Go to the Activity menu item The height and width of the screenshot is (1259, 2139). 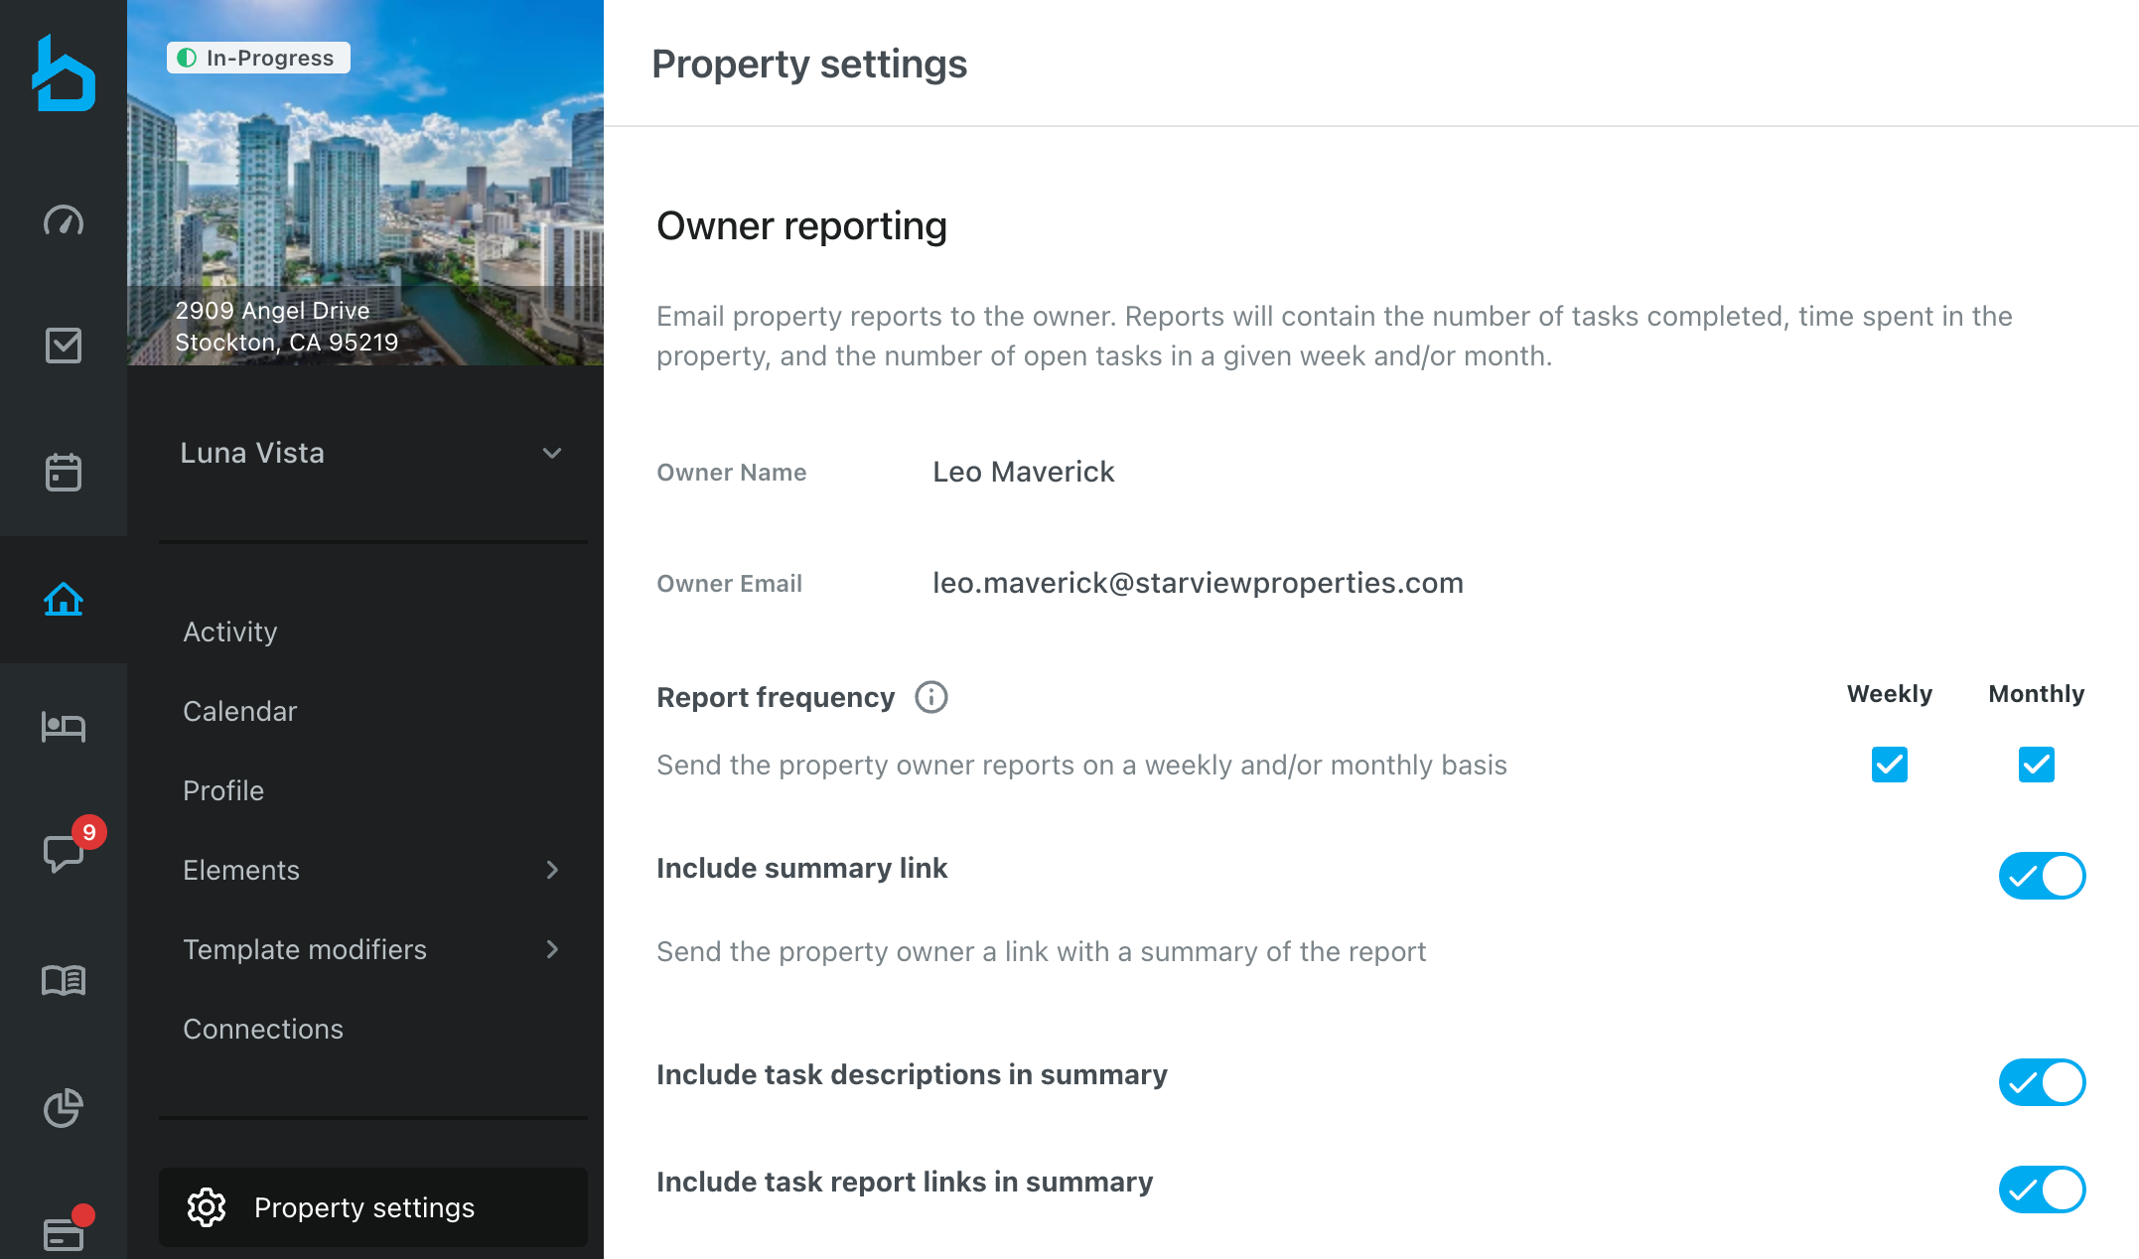tap(230, 631)
